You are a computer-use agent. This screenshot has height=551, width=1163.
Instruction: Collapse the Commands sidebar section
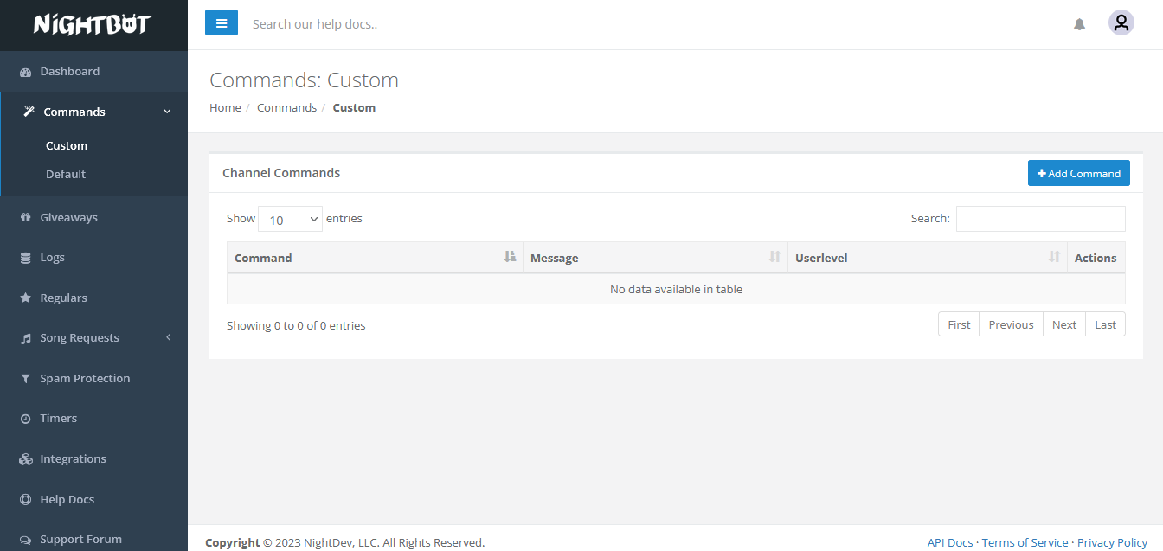(167, 112)
